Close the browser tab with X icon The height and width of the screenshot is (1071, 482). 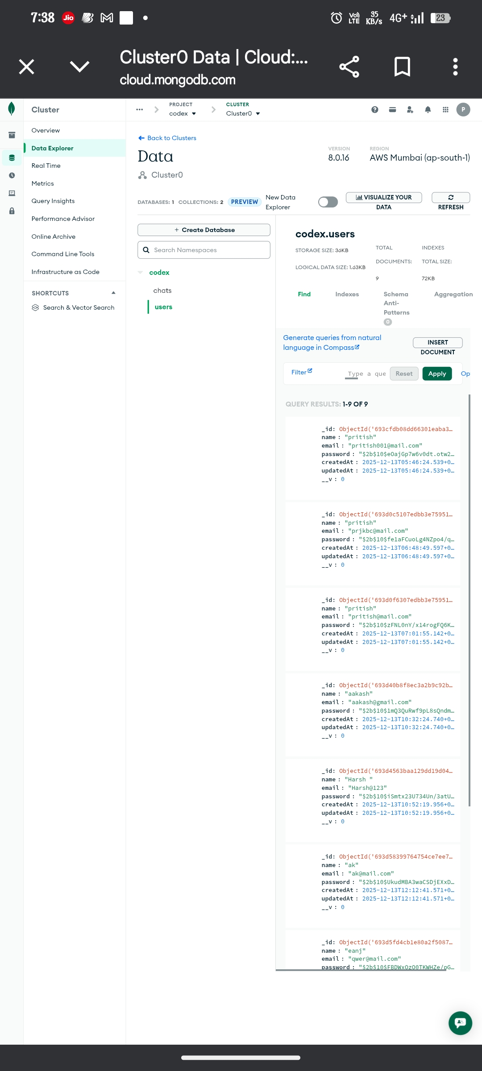pyautogui.click(x=26, y=67)
